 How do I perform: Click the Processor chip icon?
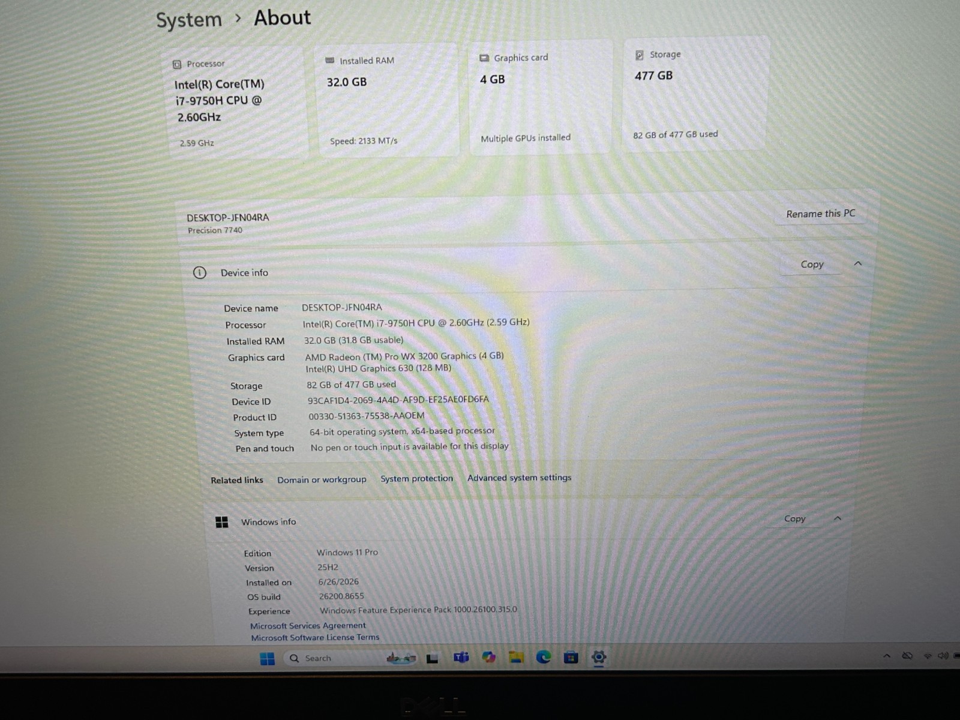[x=177, y=64]
